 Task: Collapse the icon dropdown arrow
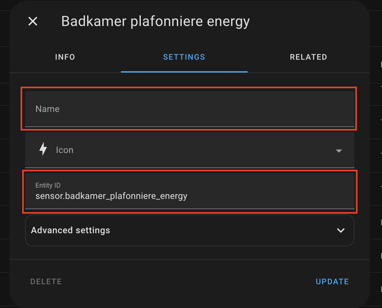click(x=339, y=150)
